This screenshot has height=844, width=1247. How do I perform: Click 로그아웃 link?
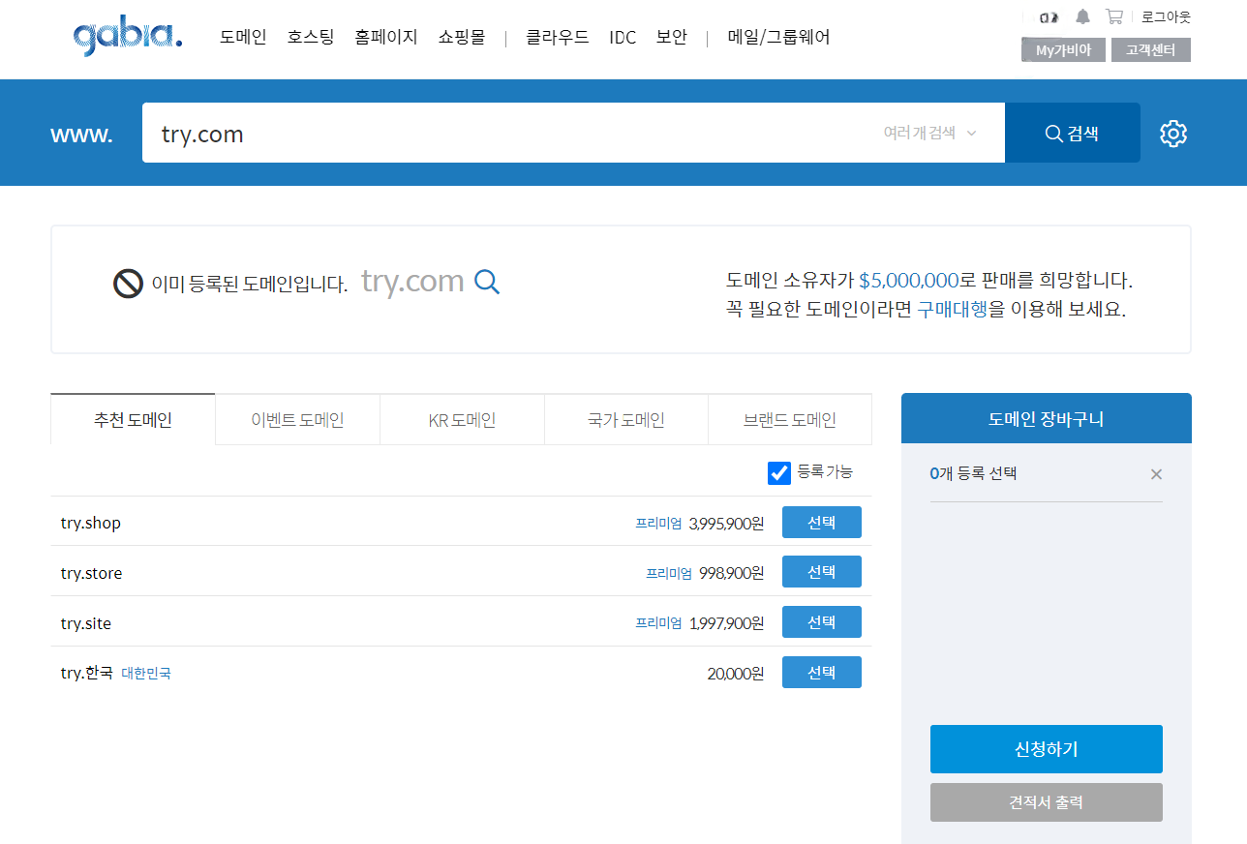coord(1167,16)
